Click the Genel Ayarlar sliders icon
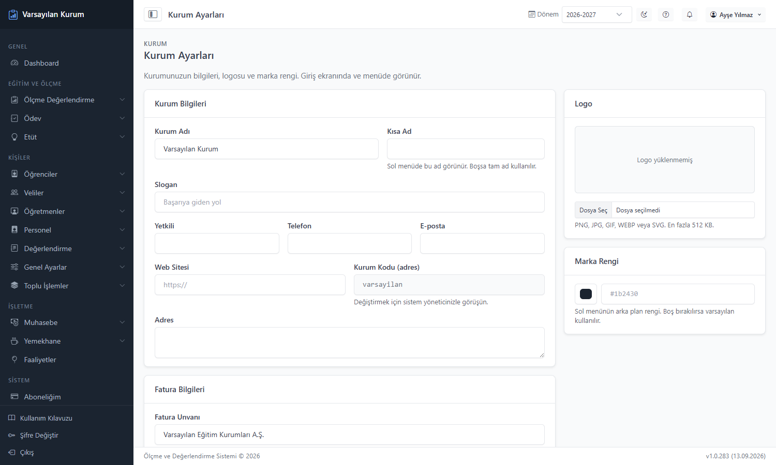Viewport: 776px width, 465px height. [14, 267]
